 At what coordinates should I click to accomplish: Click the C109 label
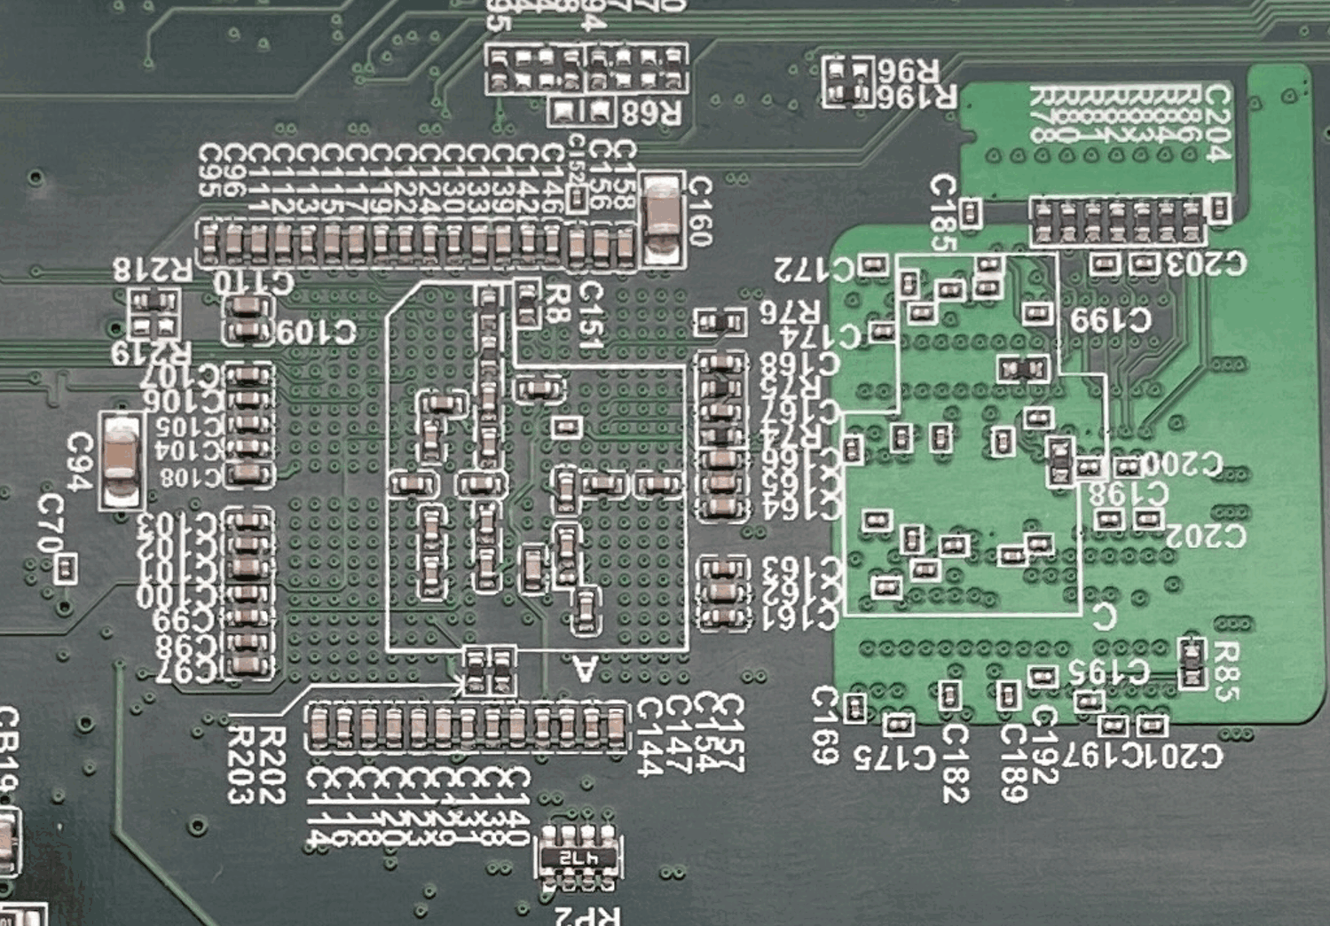pyautogui.click(x=316, y=333)
